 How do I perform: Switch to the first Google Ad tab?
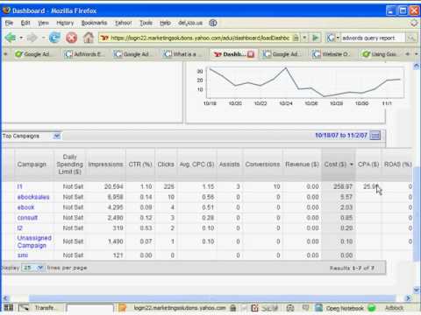[34, 54]
